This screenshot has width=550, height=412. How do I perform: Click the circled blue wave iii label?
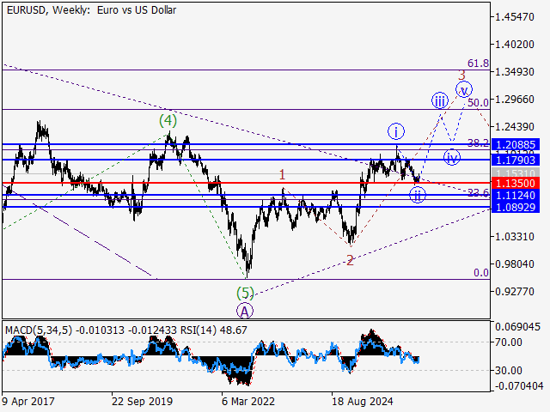[439, 101]
